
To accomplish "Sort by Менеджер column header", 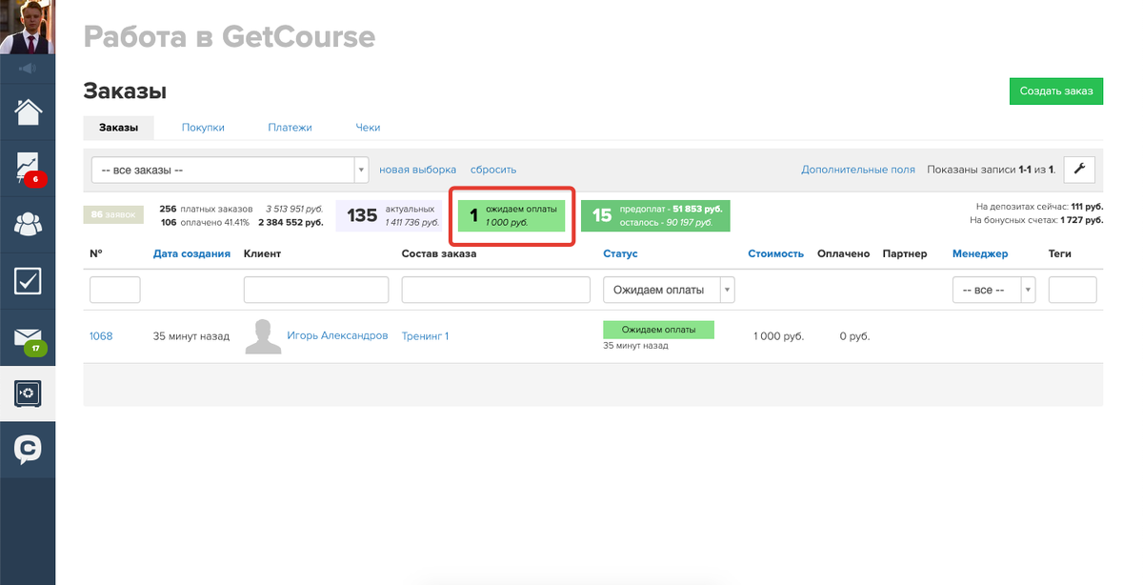I will (x=980, y=253).
